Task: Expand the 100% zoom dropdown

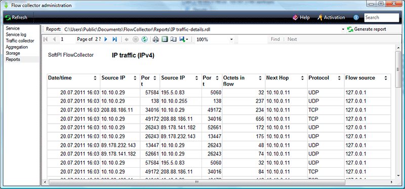Action: [231, 40]
